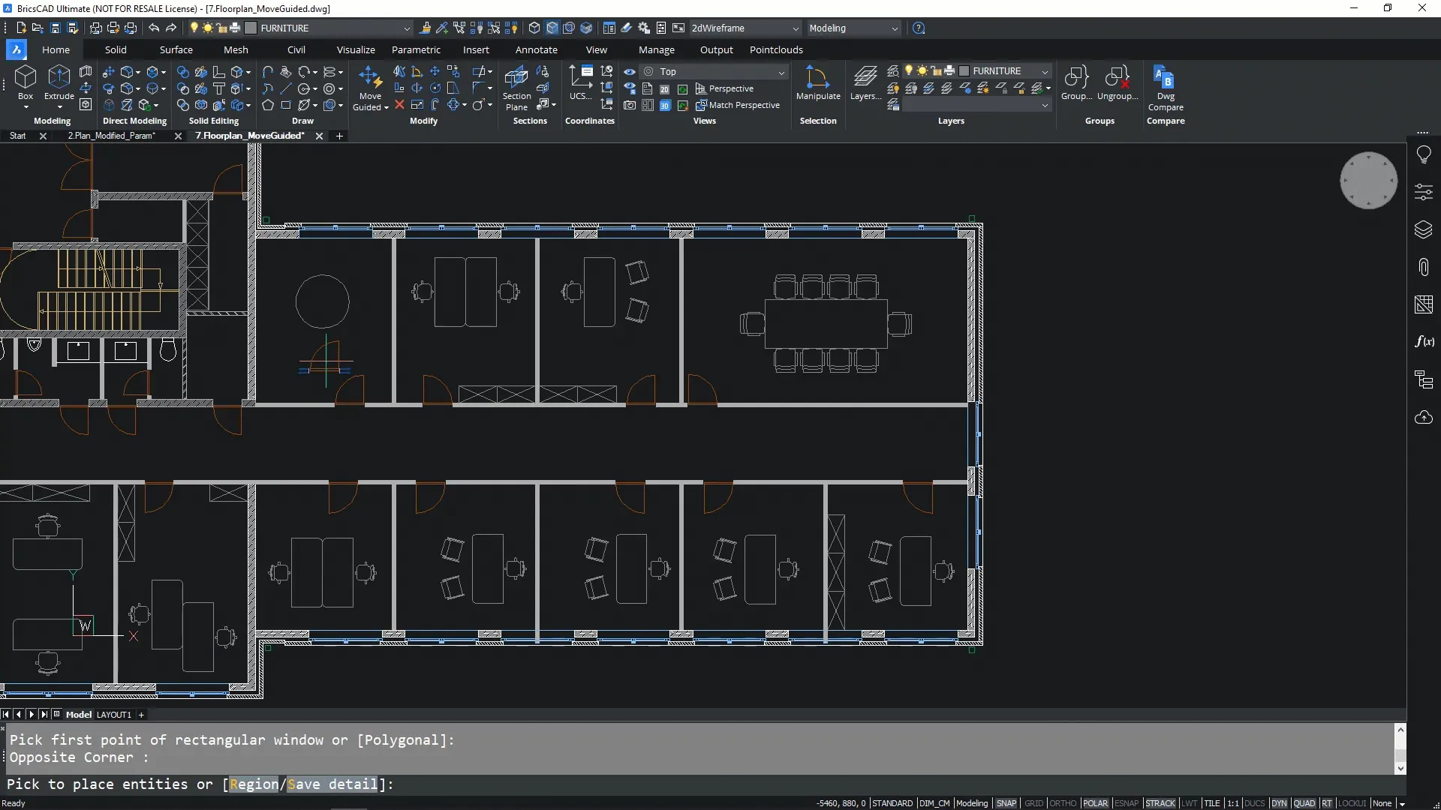Screen dimensions: 1441x810
Task: Disable QUAD in status bar
Action: [x=1304, y=803]
